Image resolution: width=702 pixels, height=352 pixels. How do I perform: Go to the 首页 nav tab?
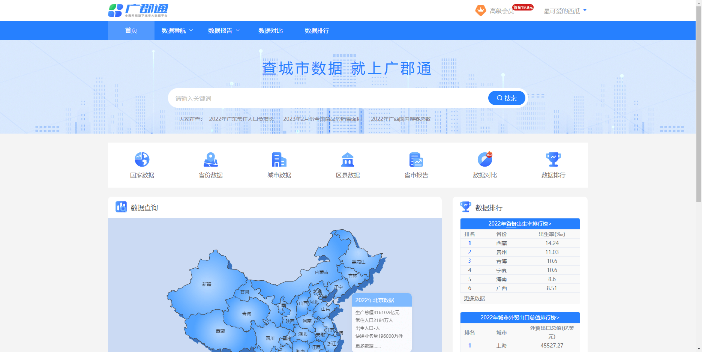click(x=131, y=31)
